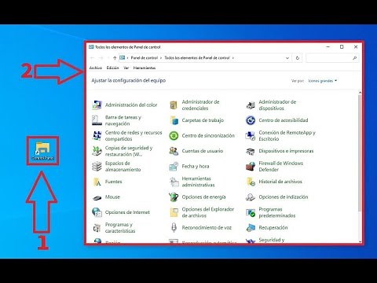Open the Archivo menu
Screen dimensions: 377x283
[x=96, y=68]
